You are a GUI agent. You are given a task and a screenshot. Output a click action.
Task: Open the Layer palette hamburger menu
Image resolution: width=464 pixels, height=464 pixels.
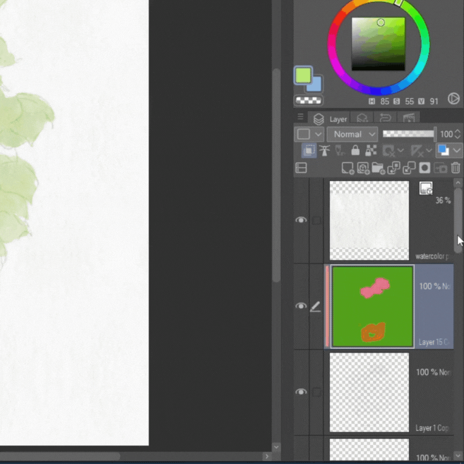[300, 117]
